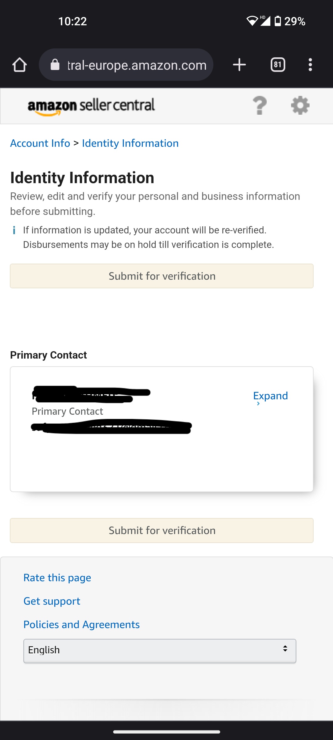The image size is (333, 740).
Task: Open the Seller Central help question mark
Action: click(260, 105)
